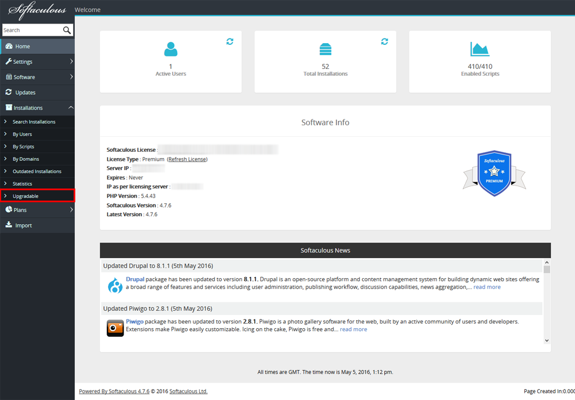This screenshot has width=575, height=400.
Task: Click the PHP Version 5.4.43 text
Action: pos(131,196)
